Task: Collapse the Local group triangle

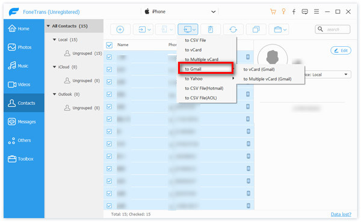Action: [55, 40]
